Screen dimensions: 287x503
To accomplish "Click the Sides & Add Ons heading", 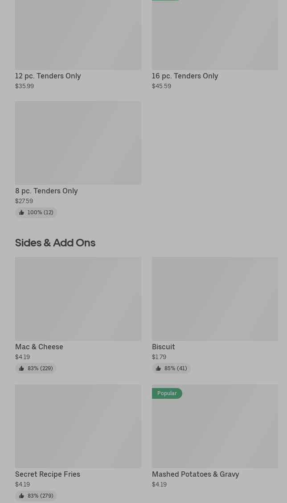I will click(55, 243).
